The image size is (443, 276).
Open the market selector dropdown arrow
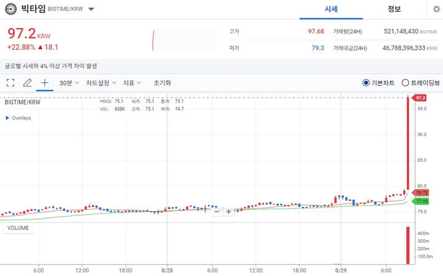click(x=91, y=9)
